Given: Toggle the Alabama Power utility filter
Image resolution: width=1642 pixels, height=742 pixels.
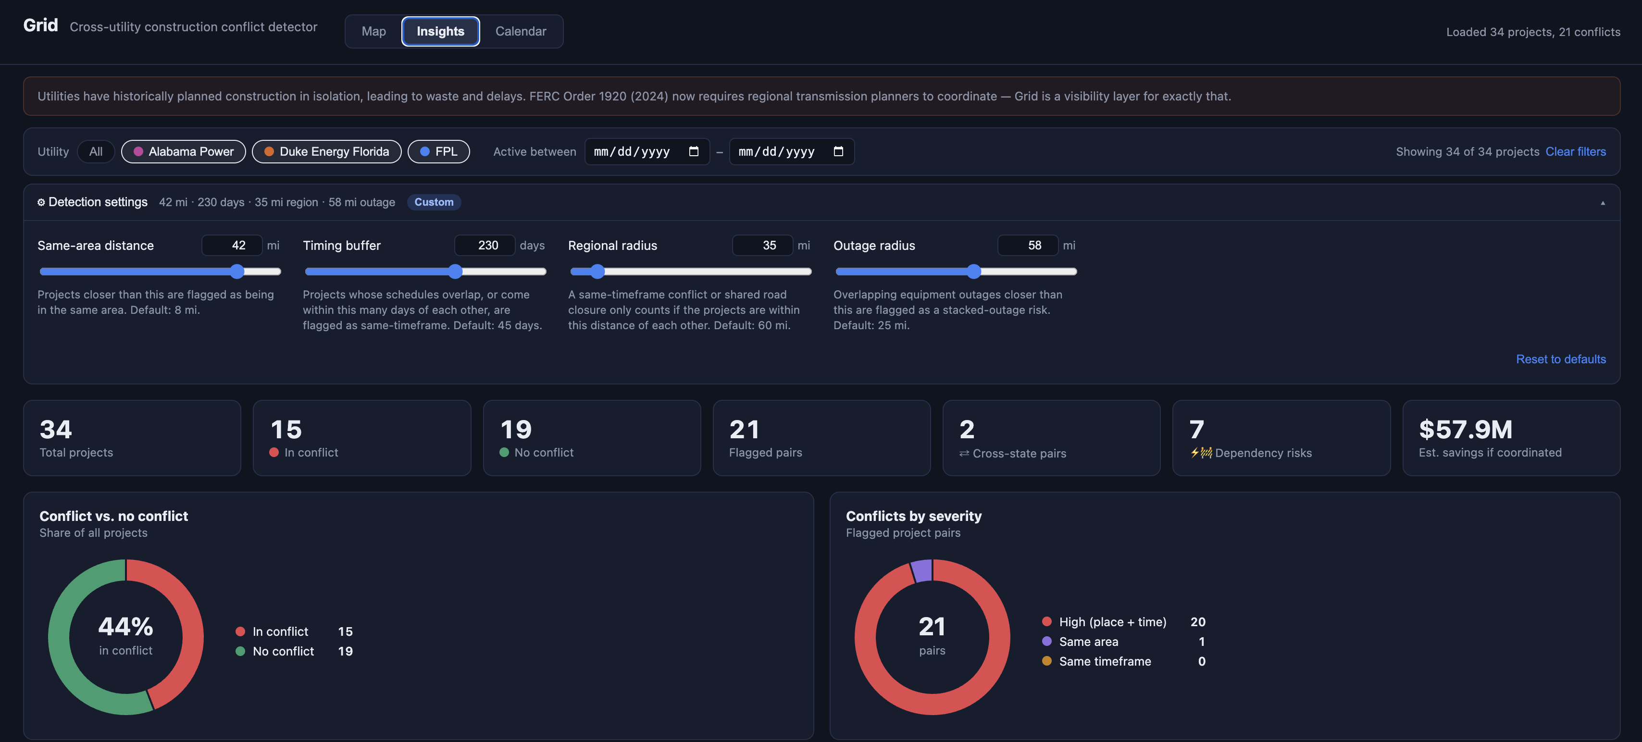Looking at the screenshot, I should point(184,152).
